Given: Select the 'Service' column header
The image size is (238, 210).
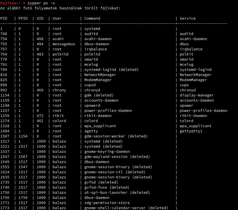Looking at the screenshot, I should (x=188, y=18).
